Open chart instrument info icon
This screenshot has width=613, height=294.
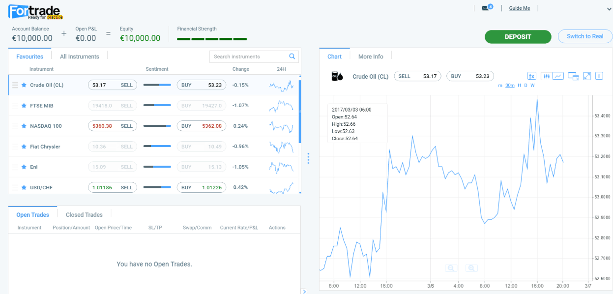coord(599,76)
